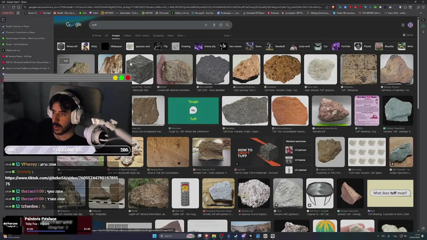Show hidden system tray icons chevron

(x=378, y=236)
